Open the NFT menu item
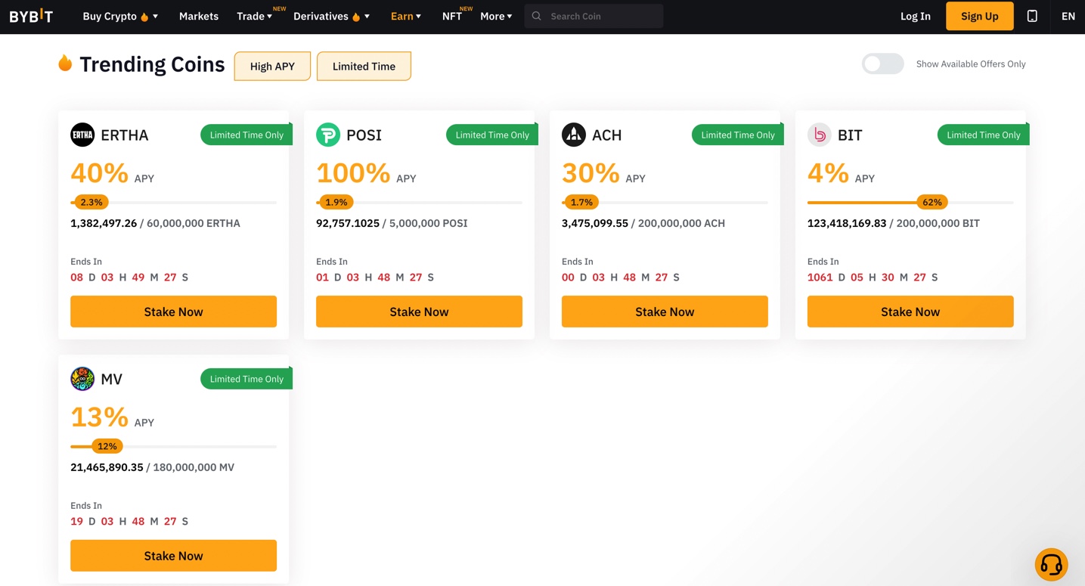This screenshot has height=586, width=1085. 452,16
